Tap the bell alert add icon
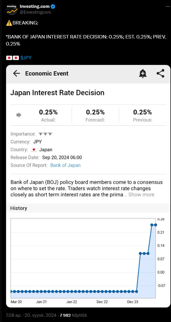The image size is (171, 322). pos(143,73)
